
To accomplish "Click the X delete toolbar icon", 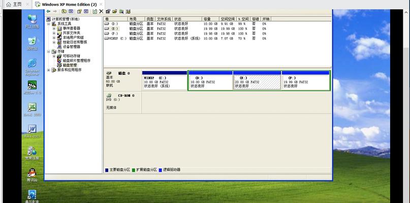I will click(101, 12).
